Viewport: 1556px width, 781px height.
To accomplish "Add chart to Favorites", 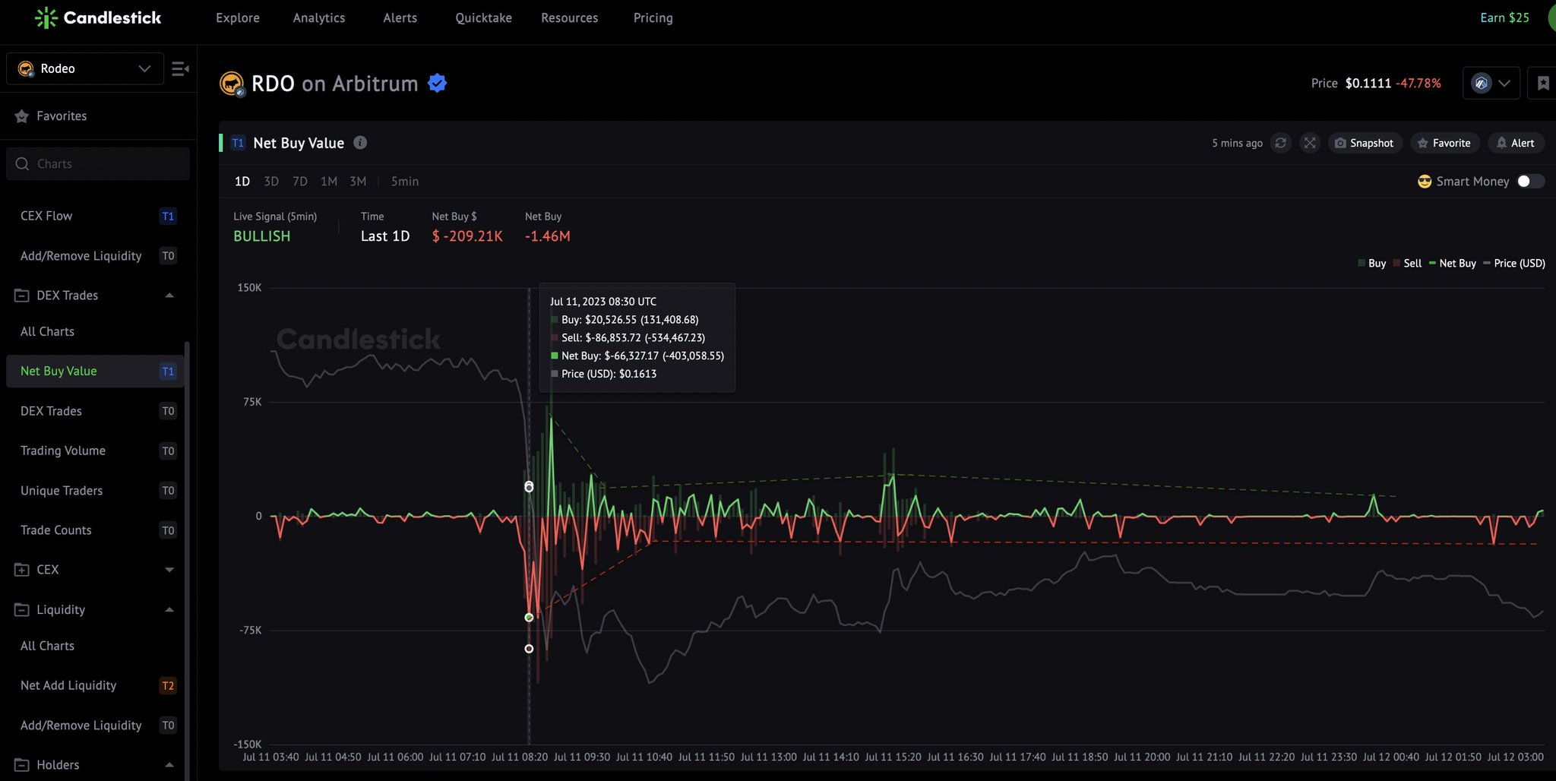I will [1444, 143].
